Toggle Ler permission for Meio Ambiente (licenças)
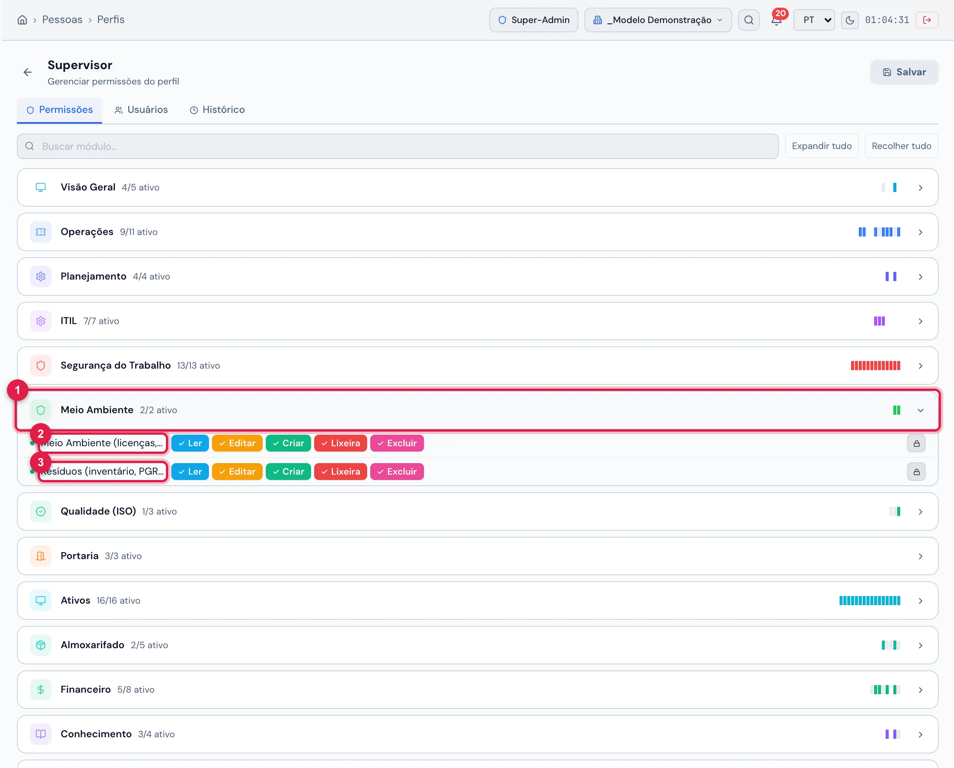 [190, 443]
